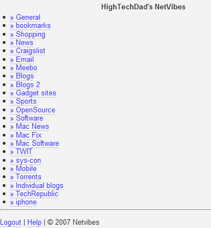This screenshot has width=211, height=228.
Task: Visit the Individual blogs link
Action: pyautogui.click(x=37, y=186)
